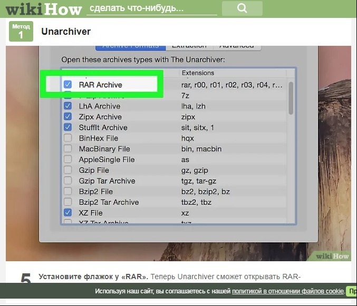This screenshot has width=357, height=306.
Task: Click the 'rar, r00, r01' extensions cell
Action: [231, 85]
